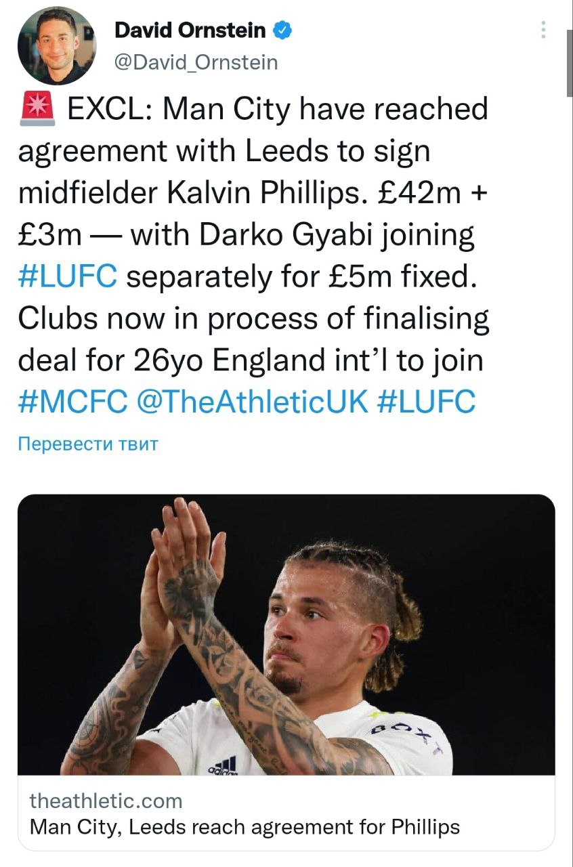
Task: Open the three-dot tweet options menu
Action: point(543,30)
